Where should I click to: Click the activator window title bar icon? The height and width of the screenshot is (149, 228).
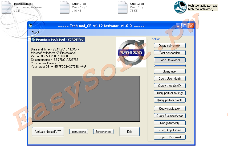coord(30,26)
